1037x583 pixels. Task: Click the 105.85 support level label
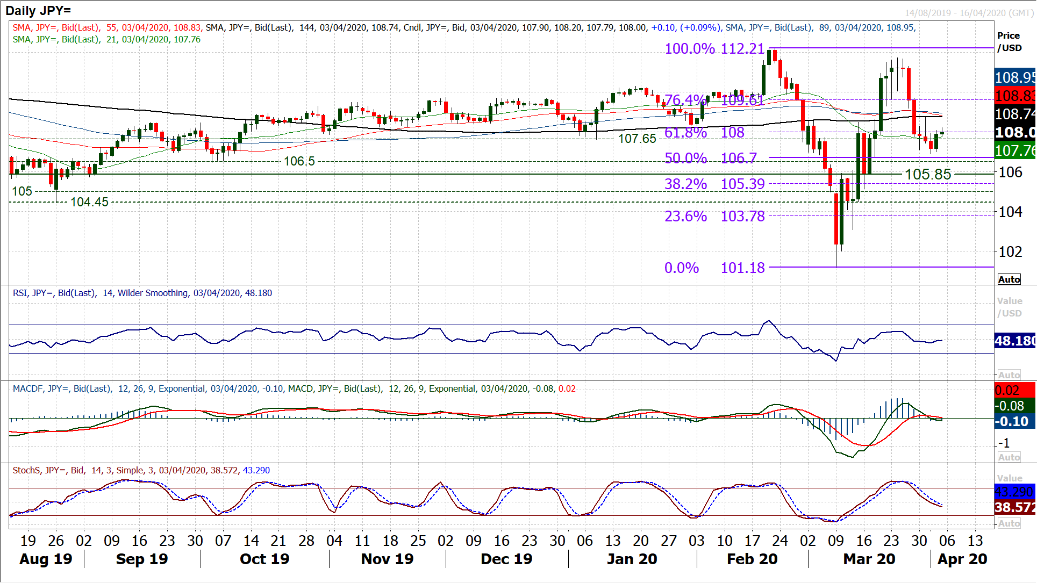click(928, 174)
